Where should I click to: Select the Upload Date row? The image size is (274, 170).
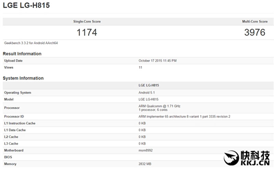coord(138,61)
